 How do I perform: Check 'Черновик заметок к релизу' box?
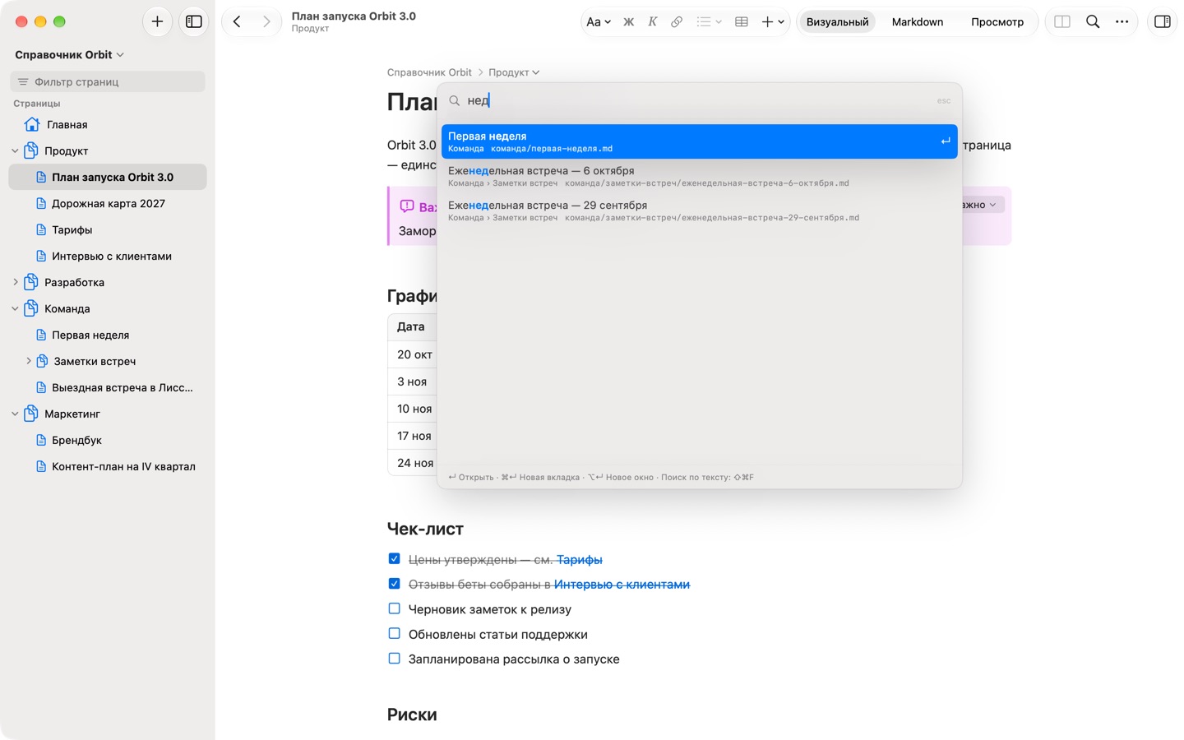pos(395,609)
